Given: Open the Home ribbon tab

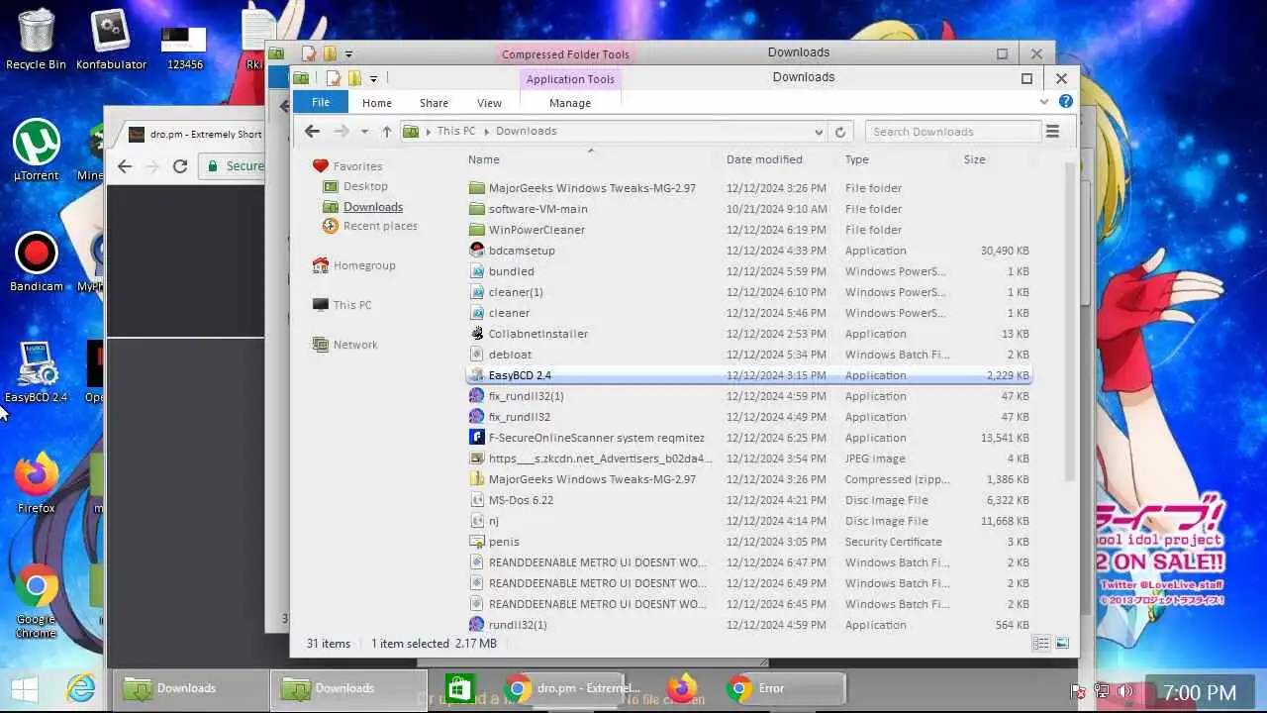Looking at the screenshot, I should tap(377, 102).
